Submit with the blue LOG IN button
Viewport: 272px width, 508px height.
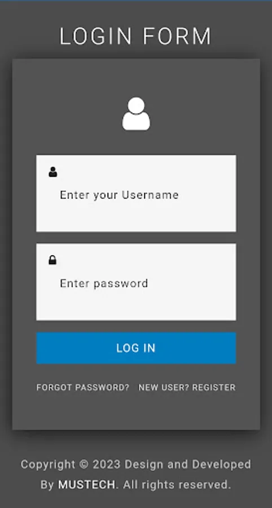tap(136, 348)
